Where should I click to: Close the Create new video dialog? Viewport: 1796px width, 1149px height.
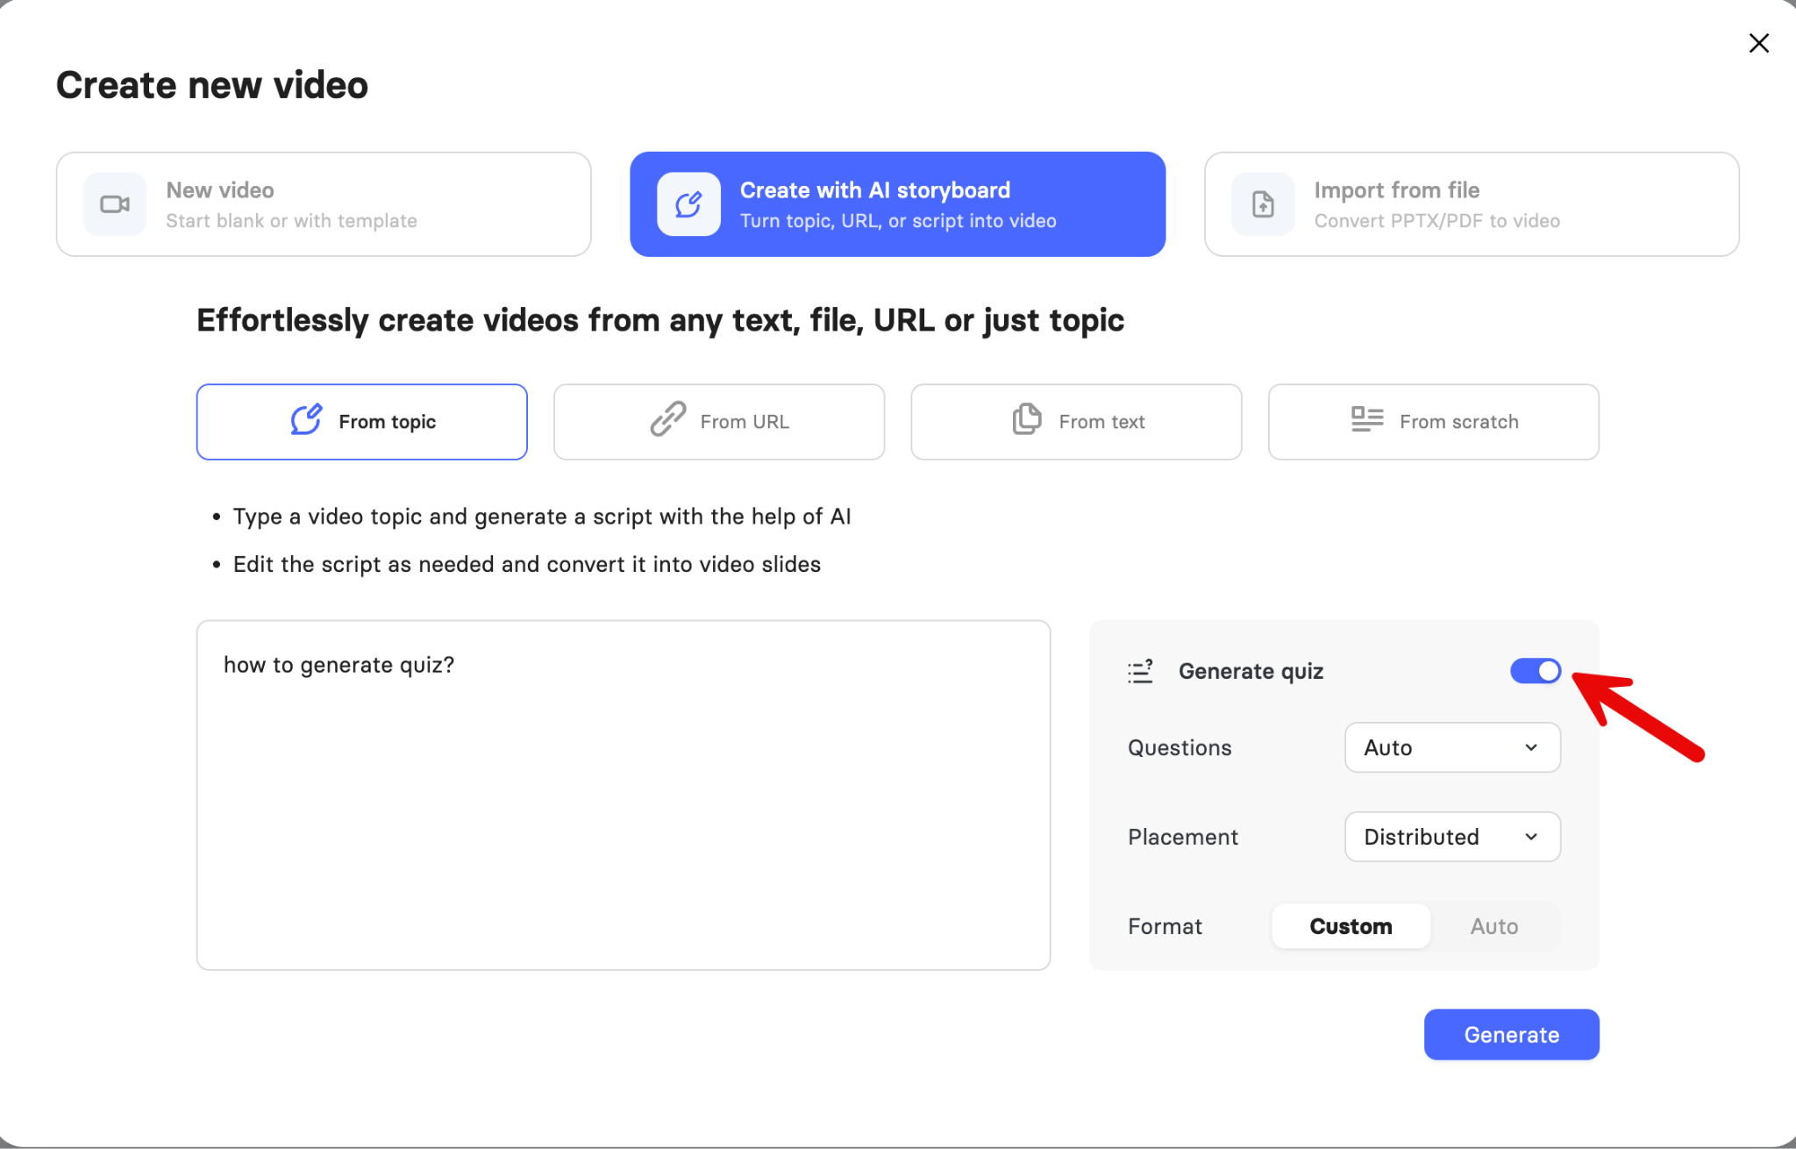[1758, 43]
